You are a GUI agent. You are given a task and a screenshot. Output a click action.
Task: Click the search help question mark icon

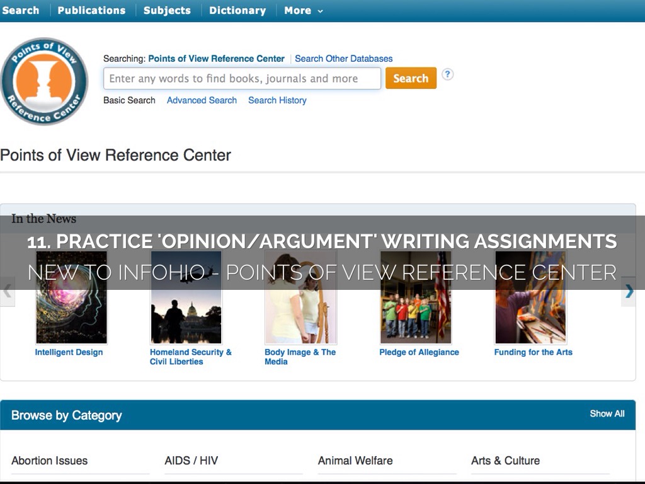tap(447, 74)
